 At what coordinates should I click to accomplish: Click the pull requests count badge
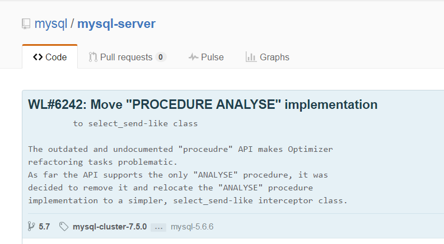(161, 57)
